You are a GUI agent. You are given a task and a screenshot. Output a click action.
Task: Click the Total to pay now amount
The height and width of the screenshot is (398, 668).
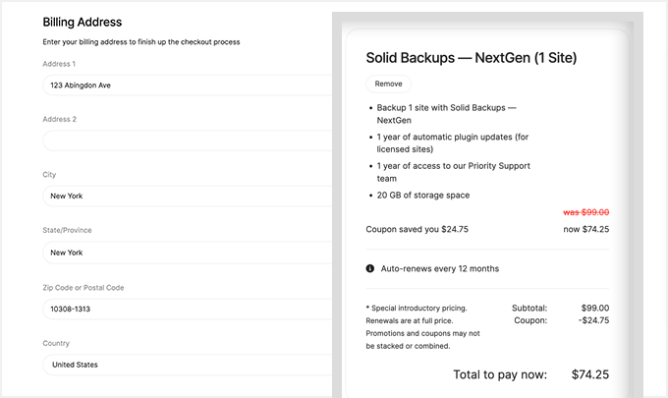[x=590, y=374]
